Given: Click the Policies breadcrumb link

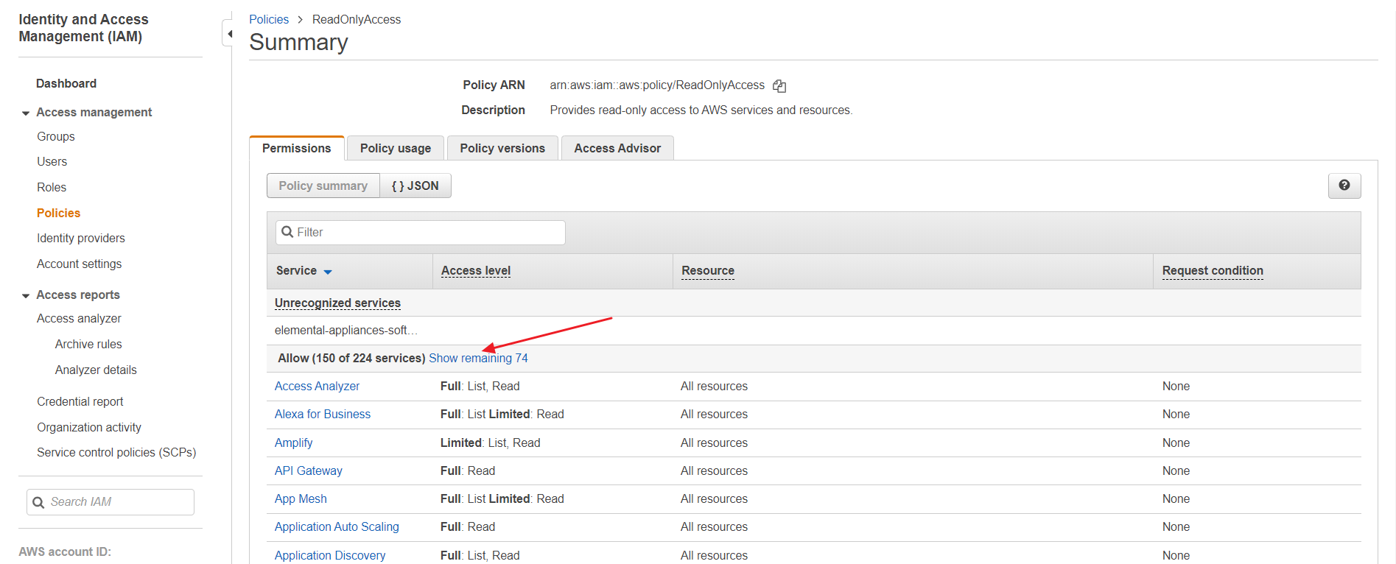Looking at the screenshot, I should tap(268, 19).
